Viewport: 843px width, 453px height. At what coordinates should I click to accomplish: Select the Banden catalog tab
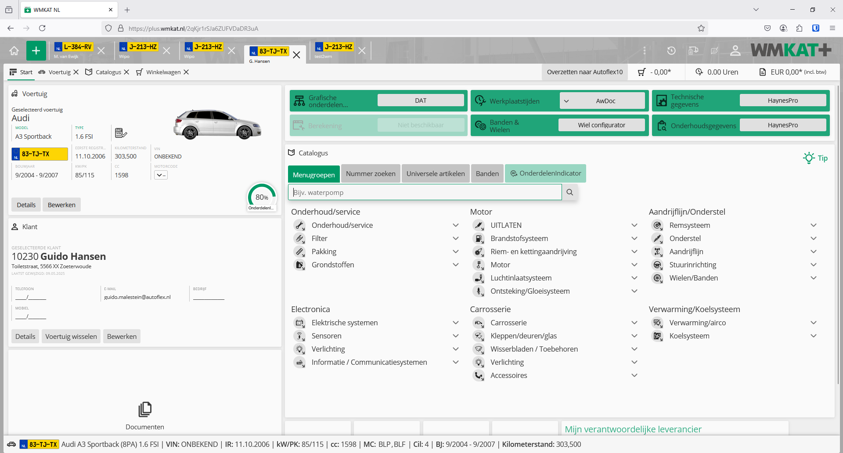(487, 174)
